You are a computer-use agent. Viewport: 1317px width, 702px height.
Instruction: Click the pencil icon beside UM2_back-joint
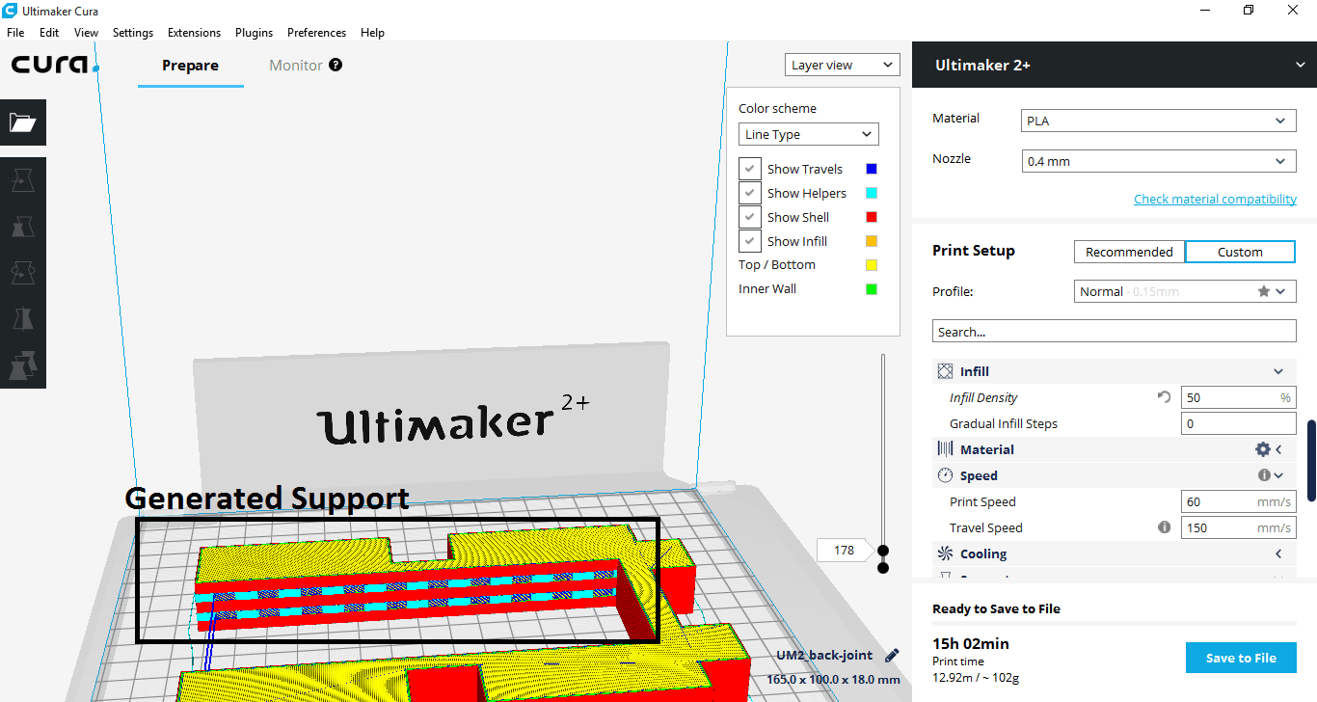[892, 656]
